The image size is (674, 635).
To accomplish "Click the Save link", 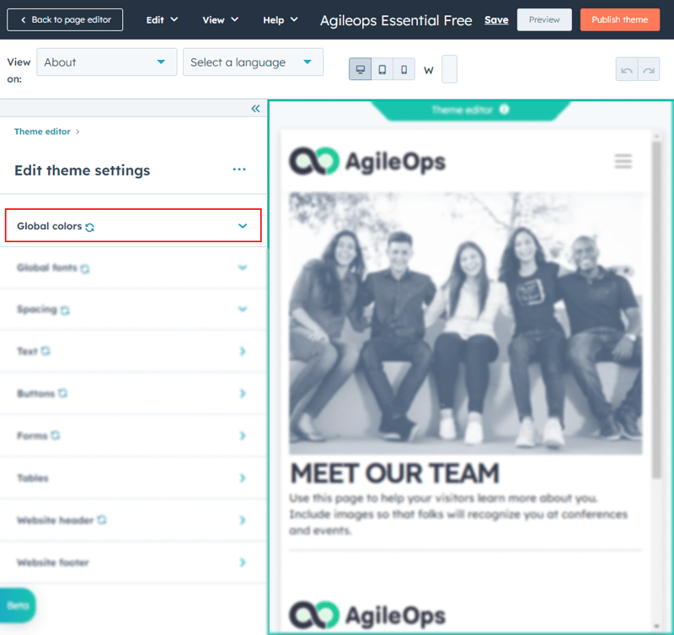I will tap(496, 19).
